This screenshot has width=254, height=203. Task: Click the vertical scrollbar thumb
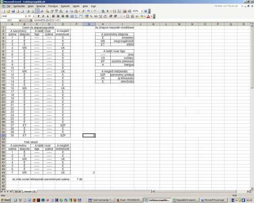click(x=252, y=57)
